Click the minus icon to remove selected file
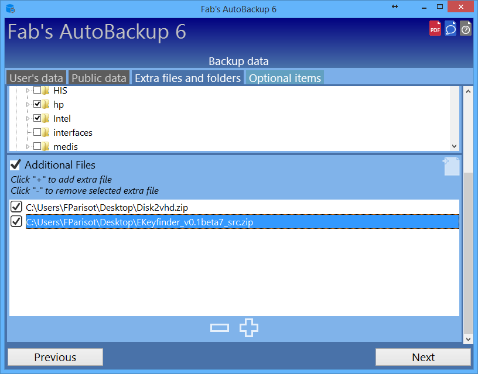478x374 pixels. [x=220, y=328]
